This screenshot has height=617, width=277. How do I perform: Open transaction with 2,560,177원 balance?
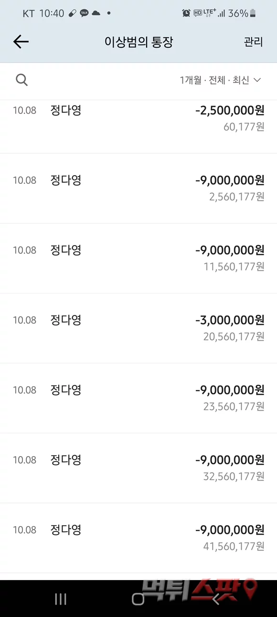point(138,188)
